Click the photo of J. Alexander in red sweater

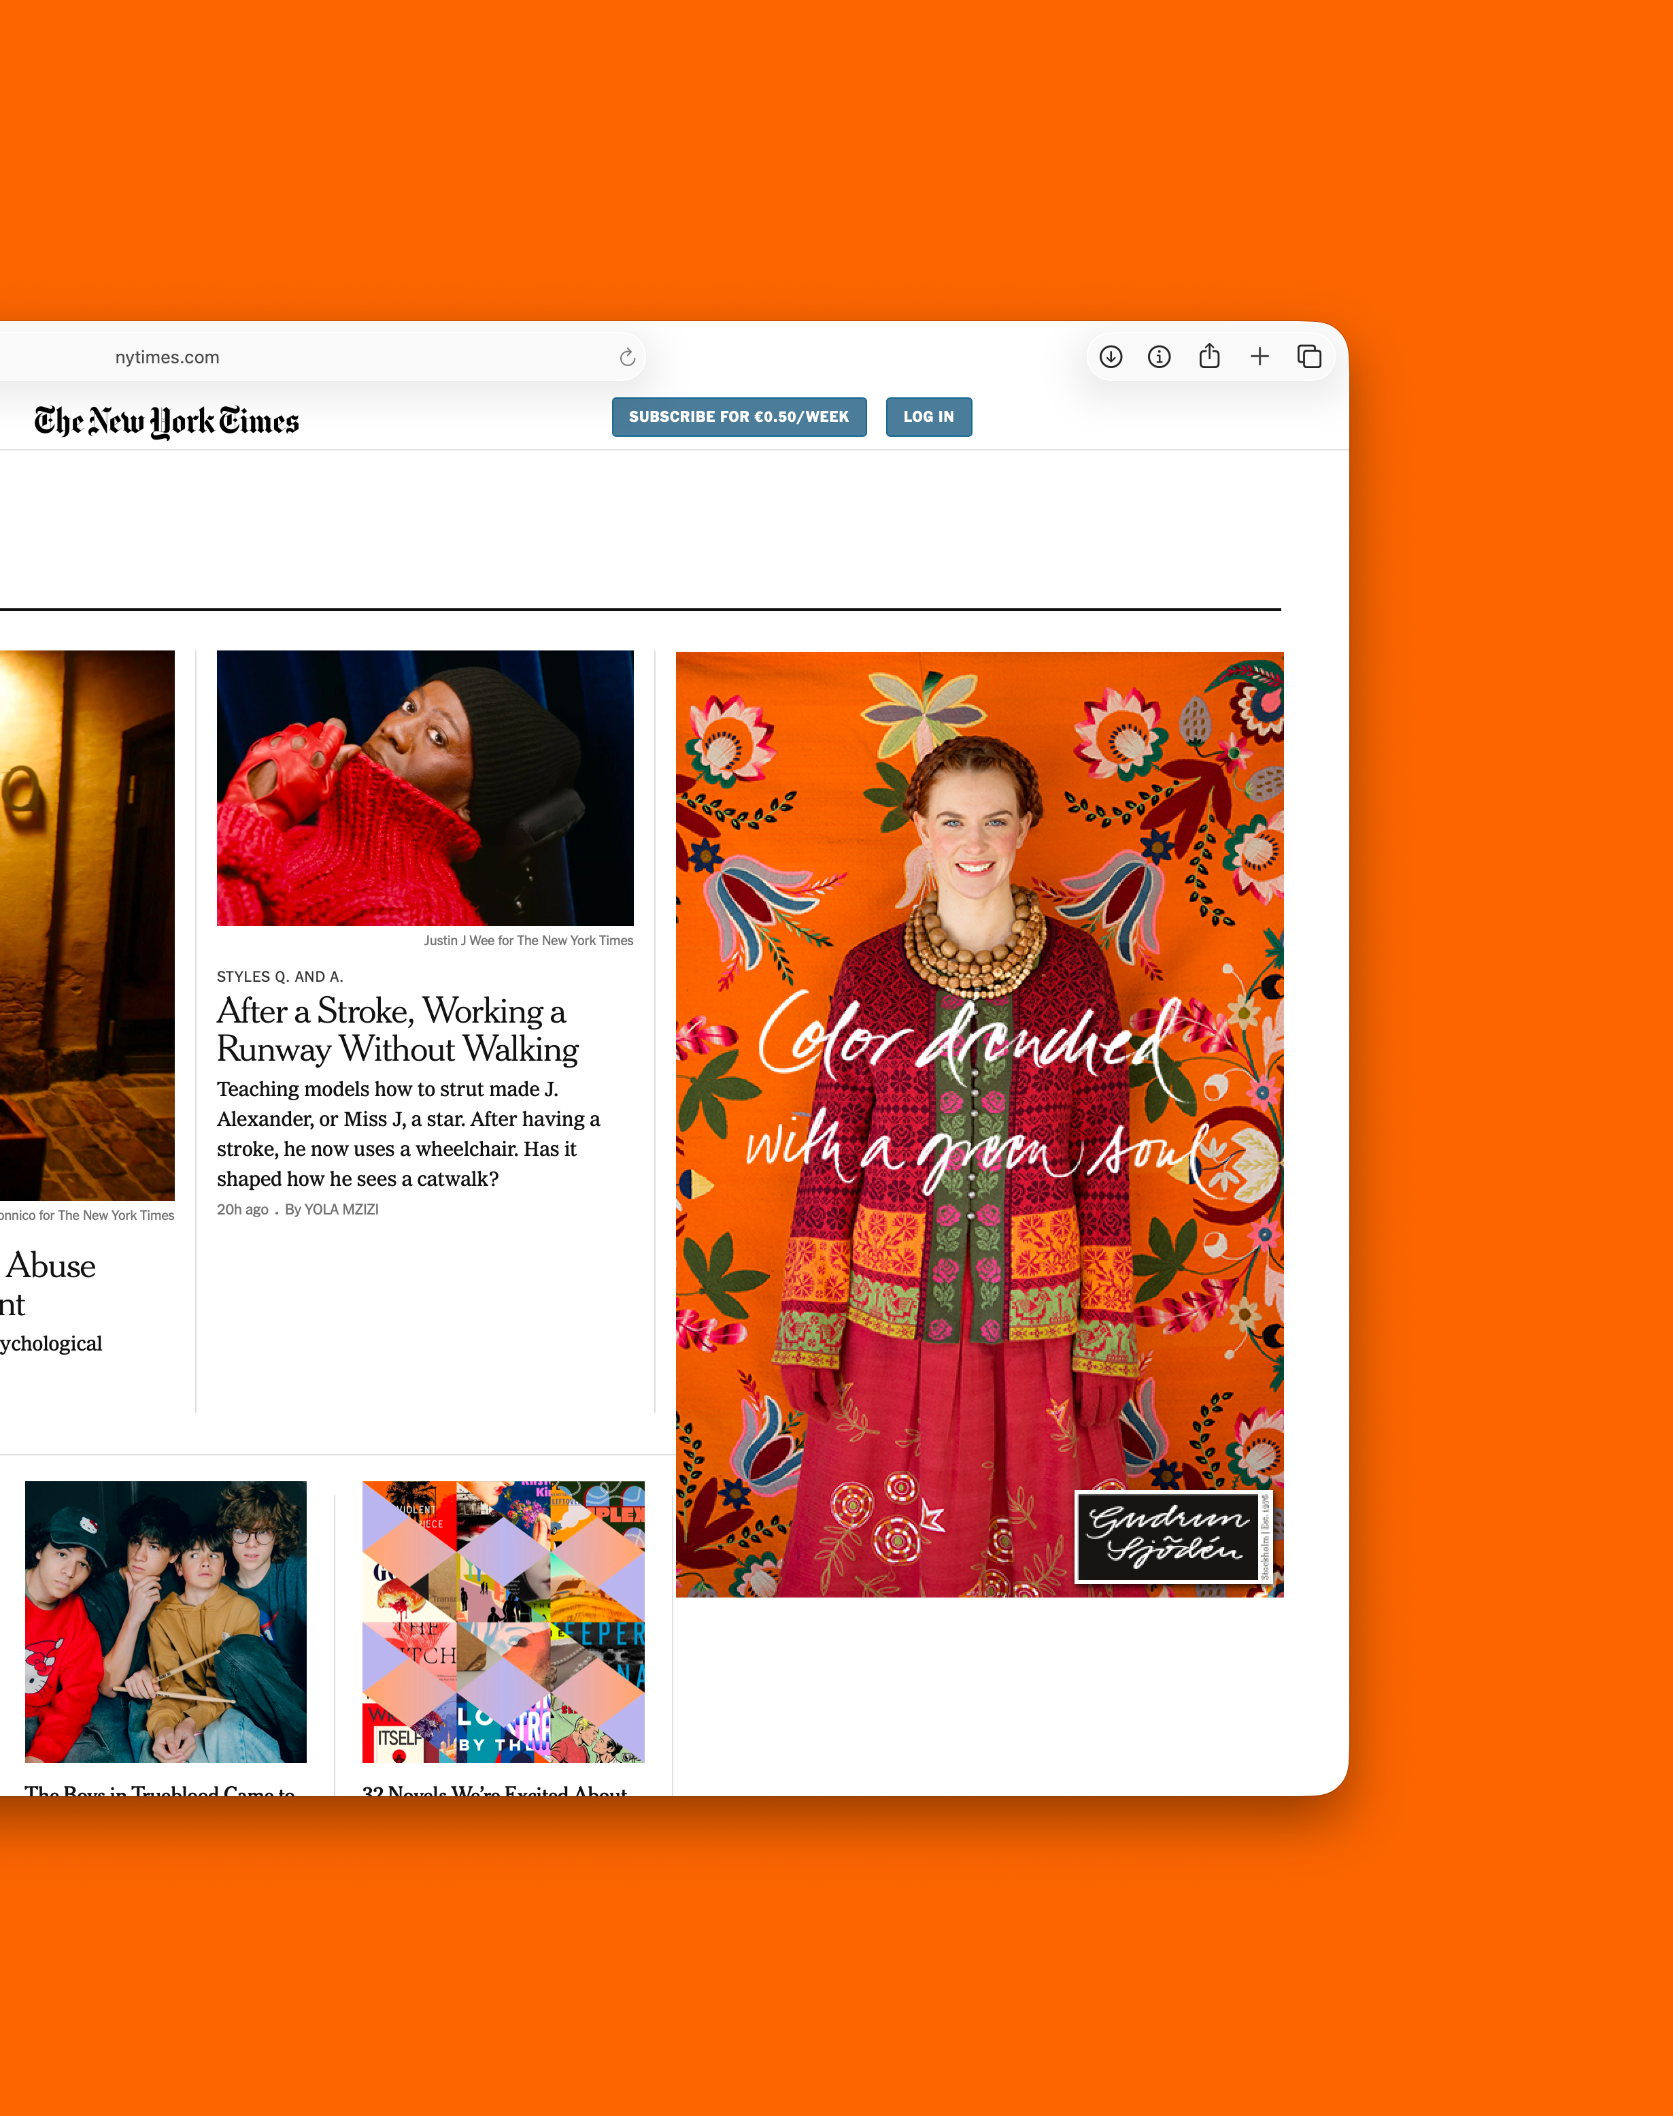424,787
